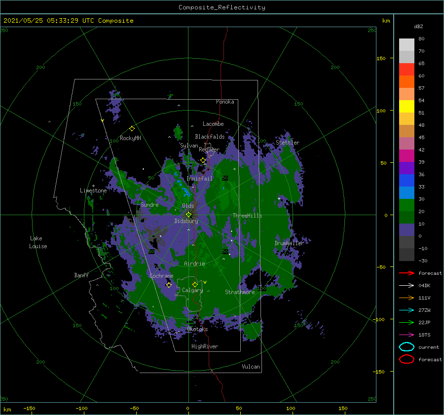Click the blue high-reflectivity cell near Innisfail
The width and height of the screenshot is (444, 415).
pos(186,192)
